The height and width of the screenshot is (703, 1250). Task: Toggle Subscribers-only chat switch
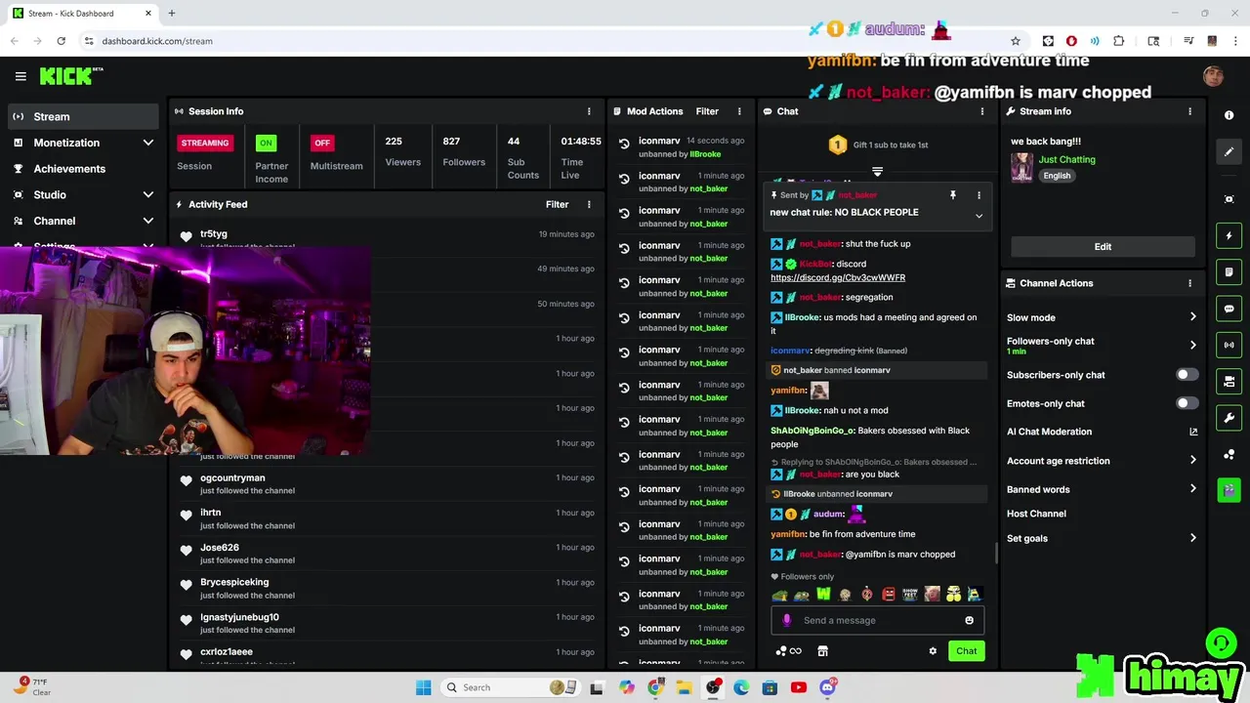(1186, 375)
